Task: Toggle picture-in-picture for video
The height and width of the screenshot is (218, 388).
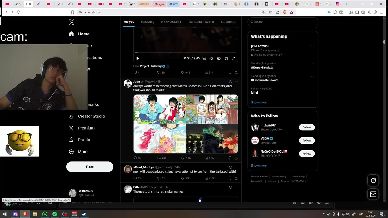Action: (226, 58)
